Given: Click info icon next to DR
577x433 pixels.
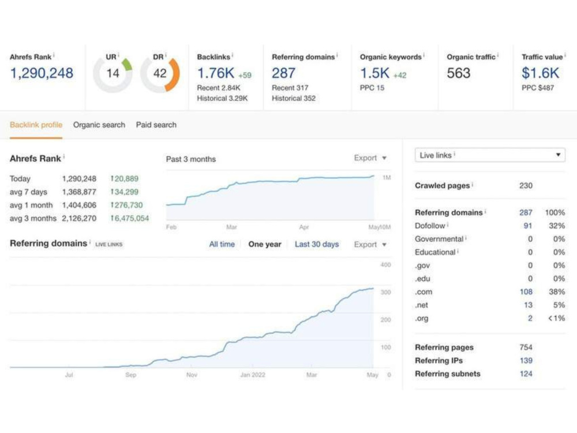Looking at the screenshot, I should (166, 55).
